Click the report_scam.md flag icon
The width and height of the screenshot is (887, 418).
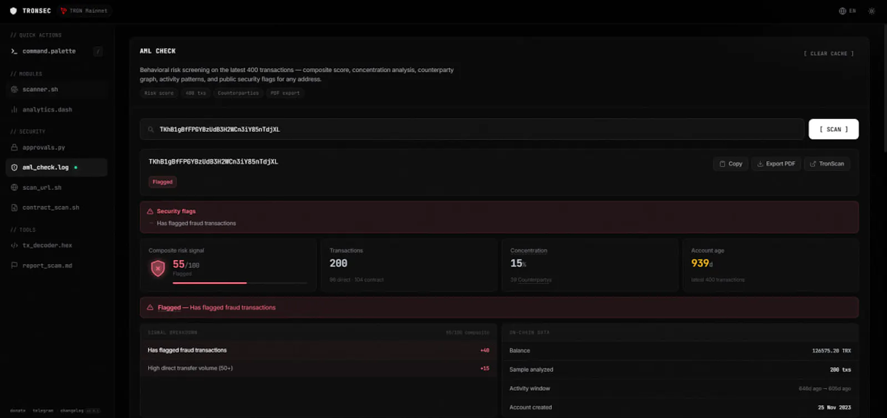tap(14, 265)
